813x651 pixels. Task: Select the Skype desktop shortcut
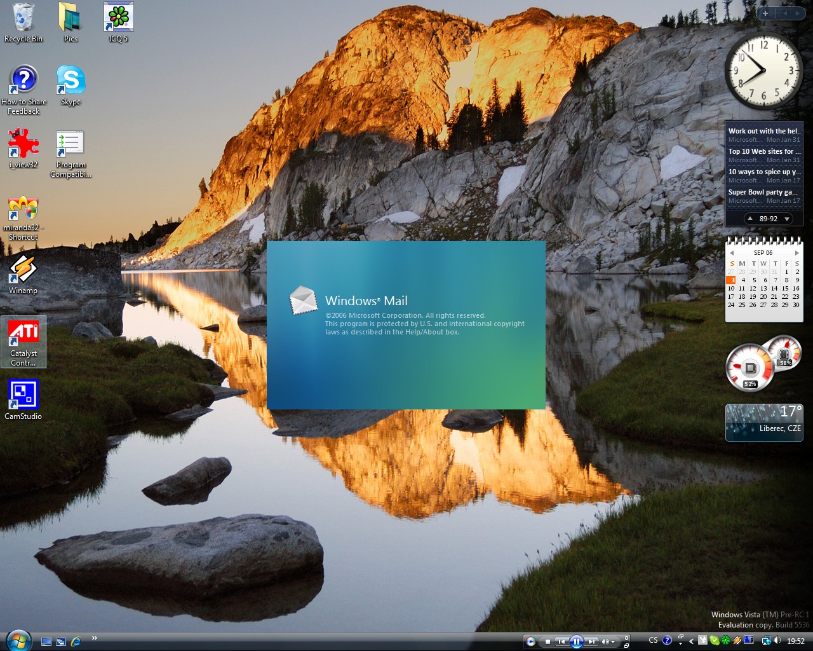click(x=71, y=86)
